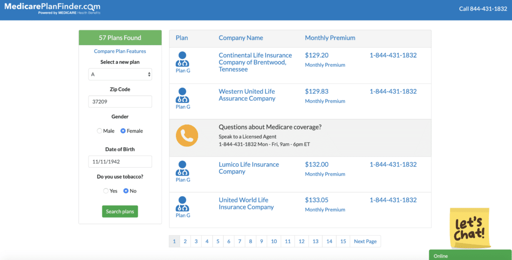The height and width of the screenshot is (260, 512).
Task: Go to Next Page of results
Action: pyautogui.click(x=365, y=242)
